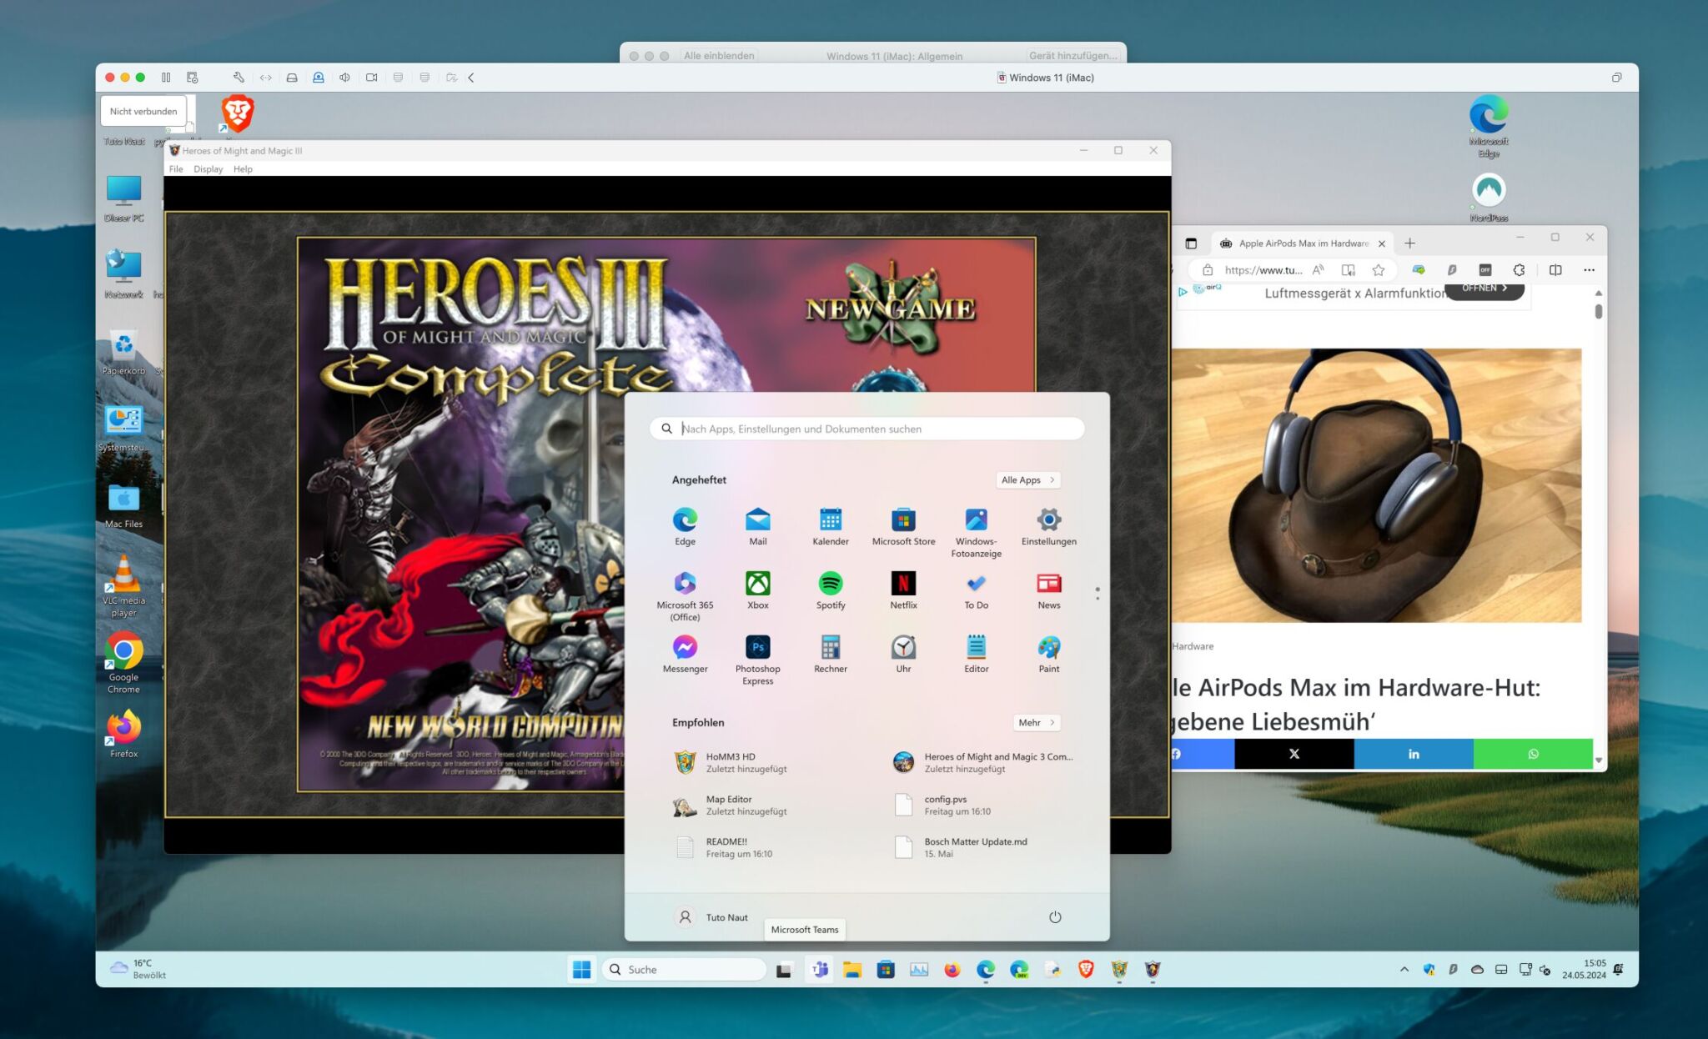This screenshot has height=1039, width=1708.
Task: Open the Papierkorb desktop icon
Action: click(123, 351)
